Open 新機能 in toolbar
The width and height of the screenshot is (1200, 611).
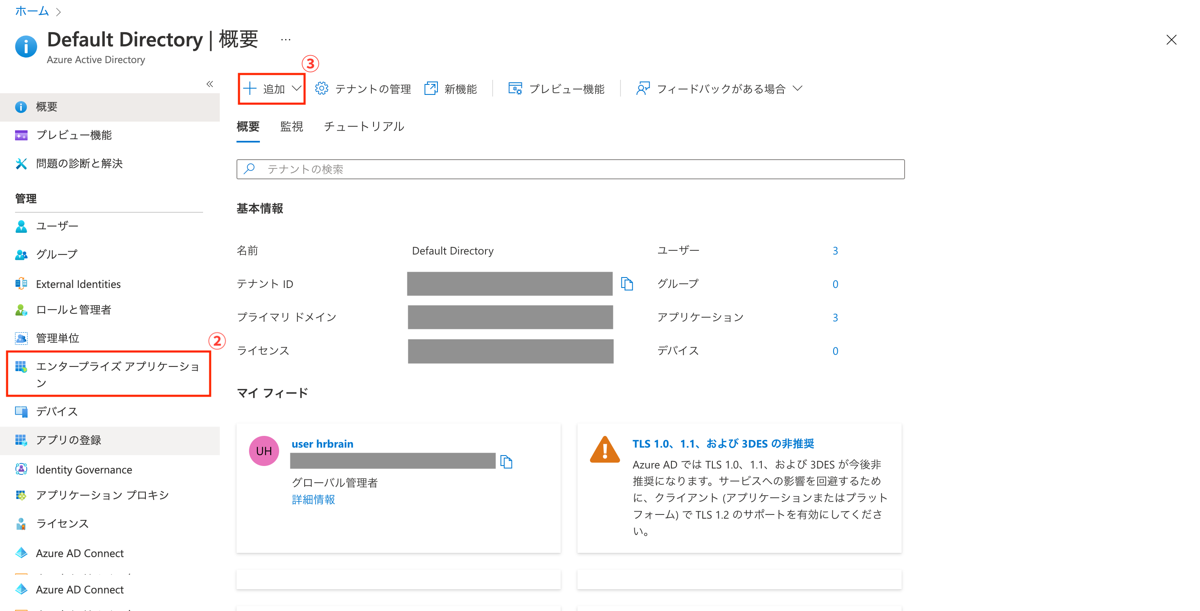450,89
